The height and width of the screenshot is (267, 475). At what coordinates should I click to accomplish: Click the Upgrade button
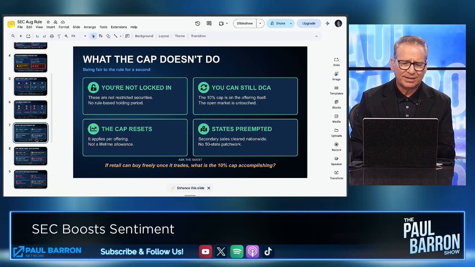pos(309,23)
